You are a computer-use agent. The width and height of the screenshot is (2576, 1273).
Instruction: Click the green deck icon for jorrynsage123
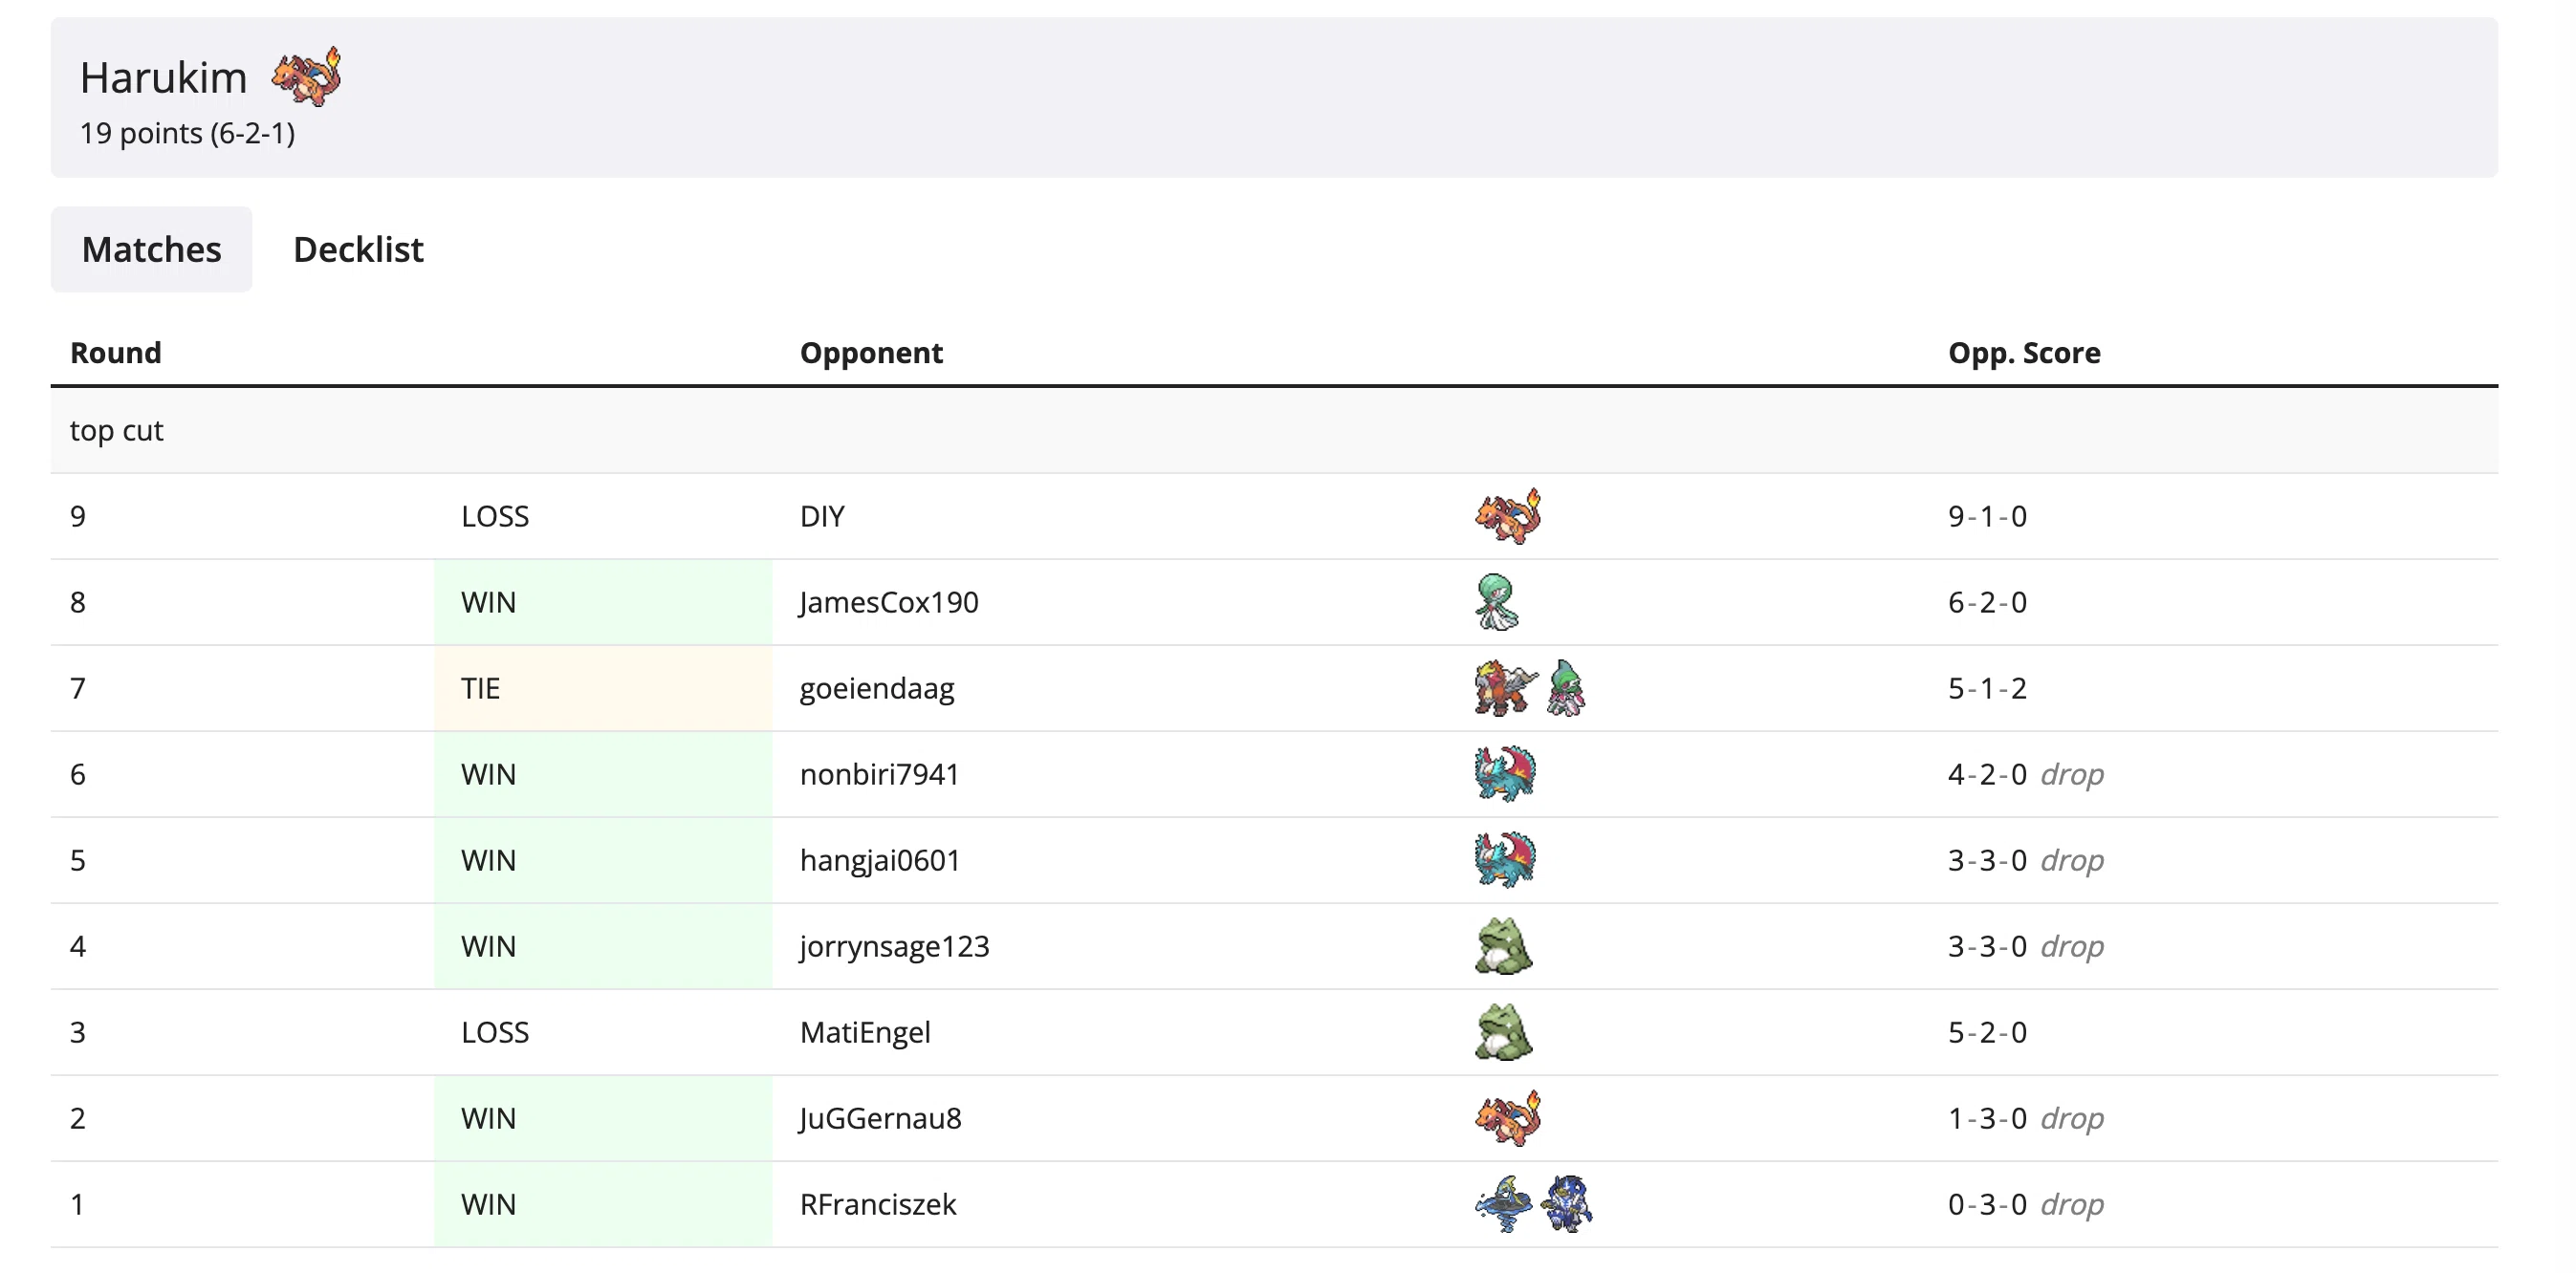[1503, 945]
